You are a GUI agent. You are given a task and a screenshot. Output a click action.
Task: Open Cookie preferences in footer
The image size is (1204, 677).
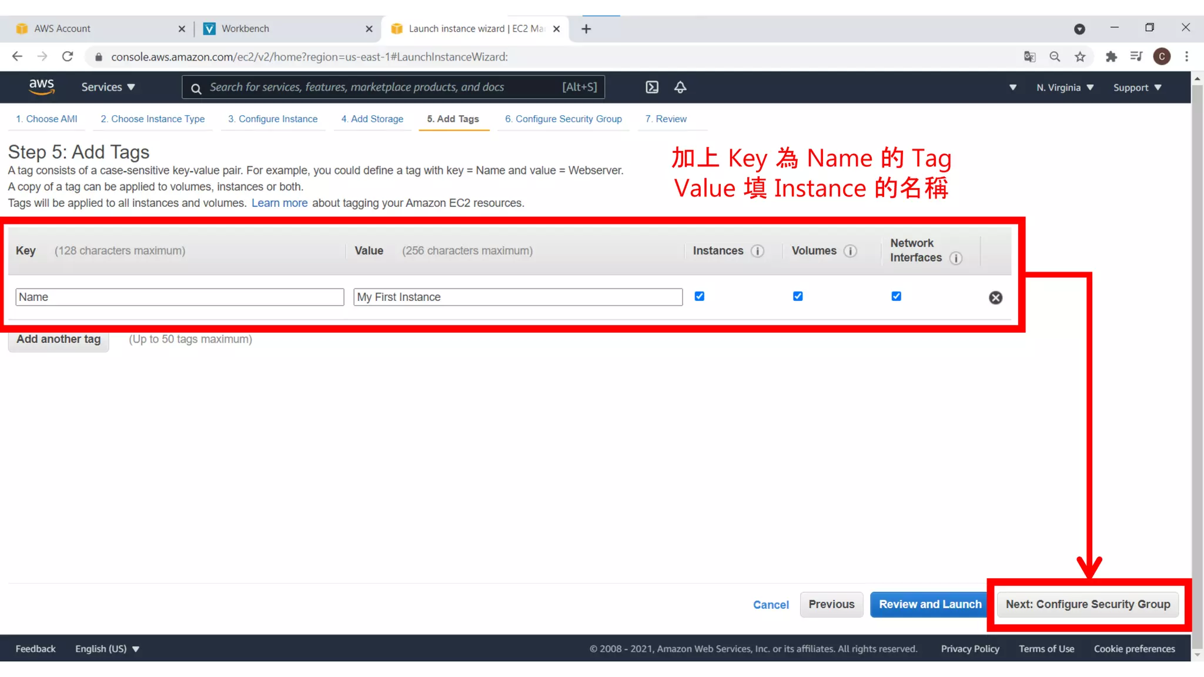[1134, 649]
